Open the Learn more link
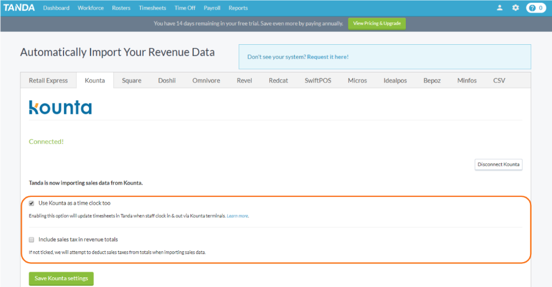 237,216
